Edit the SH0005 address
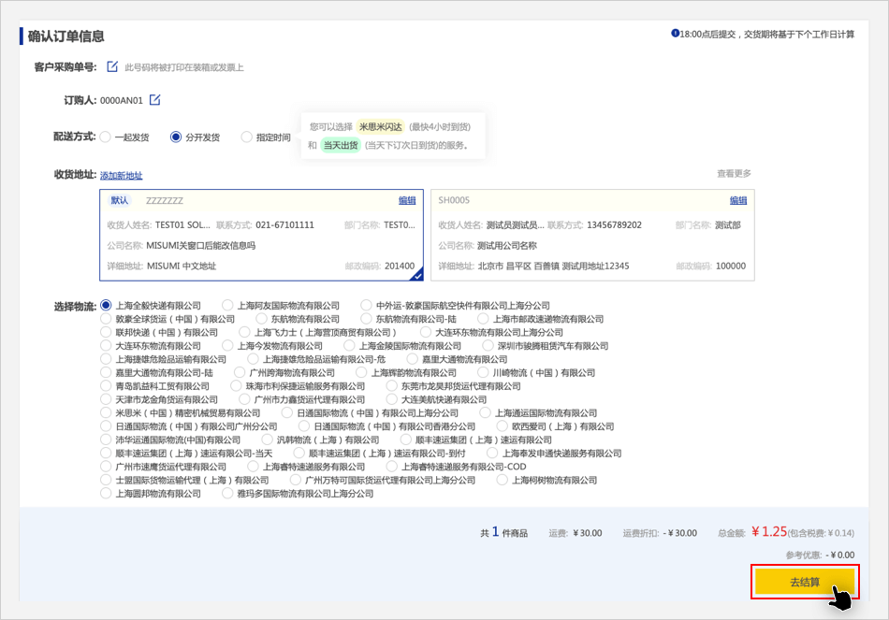889x620 pixels. pyautogui.click(x=738, y=200)
